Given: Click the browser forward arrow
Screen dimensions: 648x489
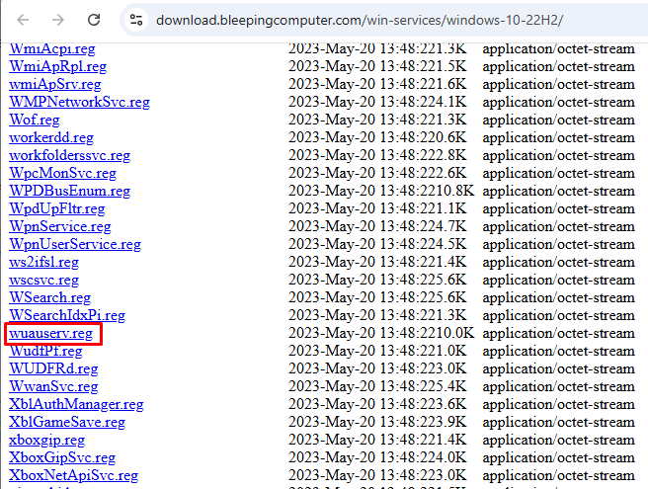Looking at the screenshot, I should tap(58, 20).
